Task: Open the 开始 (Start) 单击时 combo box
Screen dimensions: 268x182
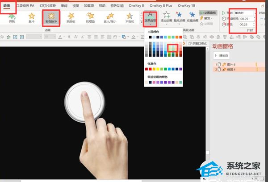Action: (x=245, y=13)
